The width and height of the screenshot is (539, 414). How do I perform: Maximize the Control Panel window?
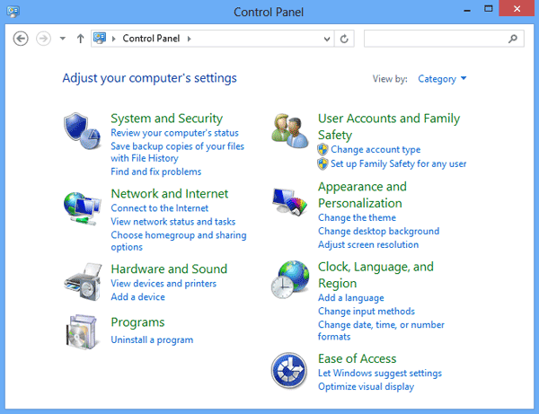488,9
